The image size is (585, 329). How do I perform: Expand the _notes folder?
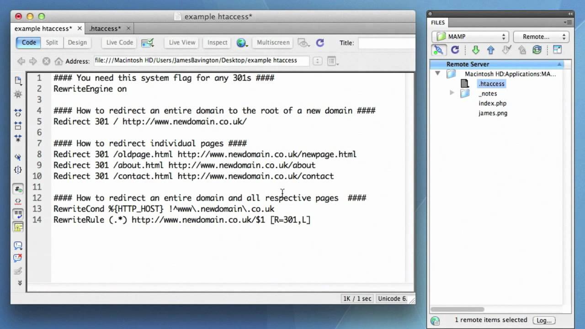[x=452, y=93]
